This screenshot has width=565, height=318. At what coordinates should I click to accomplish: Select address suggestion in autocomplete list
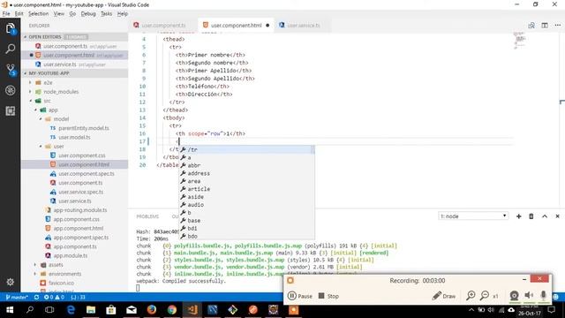point(247,173)
